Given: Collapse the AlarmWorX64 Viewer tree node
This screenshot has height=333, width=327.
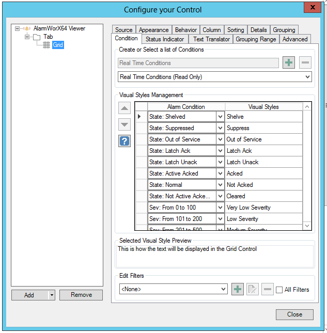Looking at the screenshot, I should (18, 29).
